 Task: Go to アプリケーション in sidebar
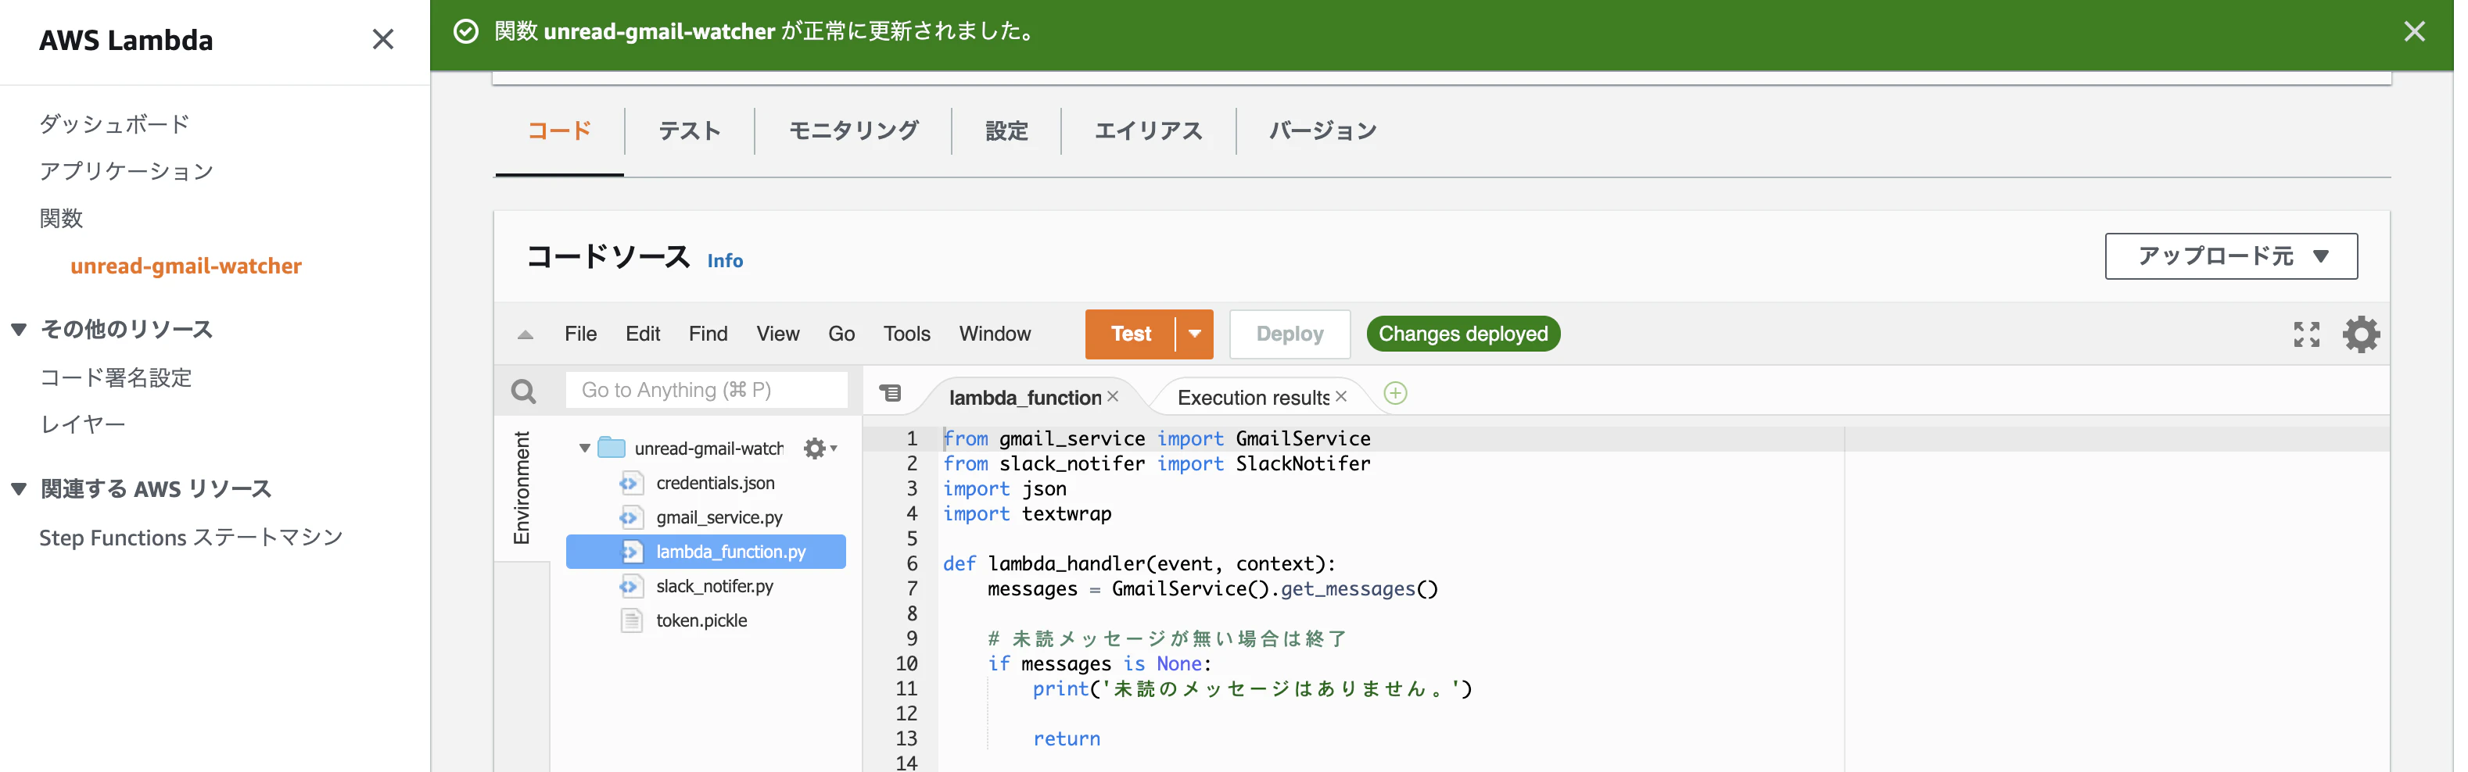point(125,171)
